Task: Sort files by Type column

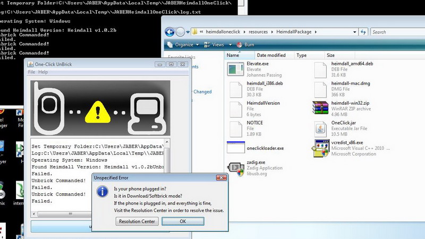Action: [x=309, y=55]
